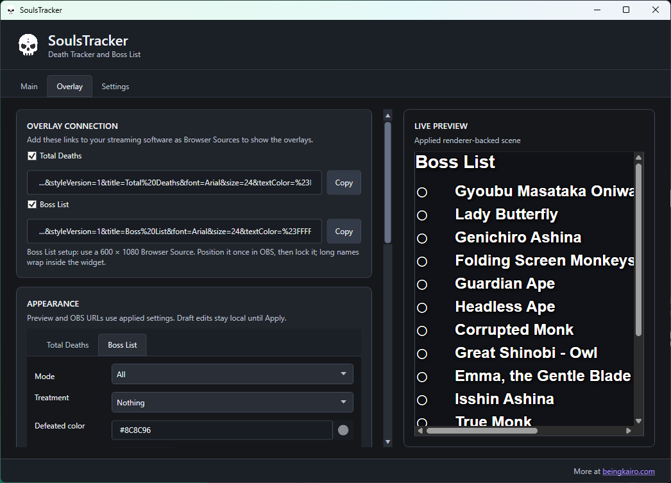
Task: Open the gray Defeated color swatch
Action: click(x=343, y=430)
